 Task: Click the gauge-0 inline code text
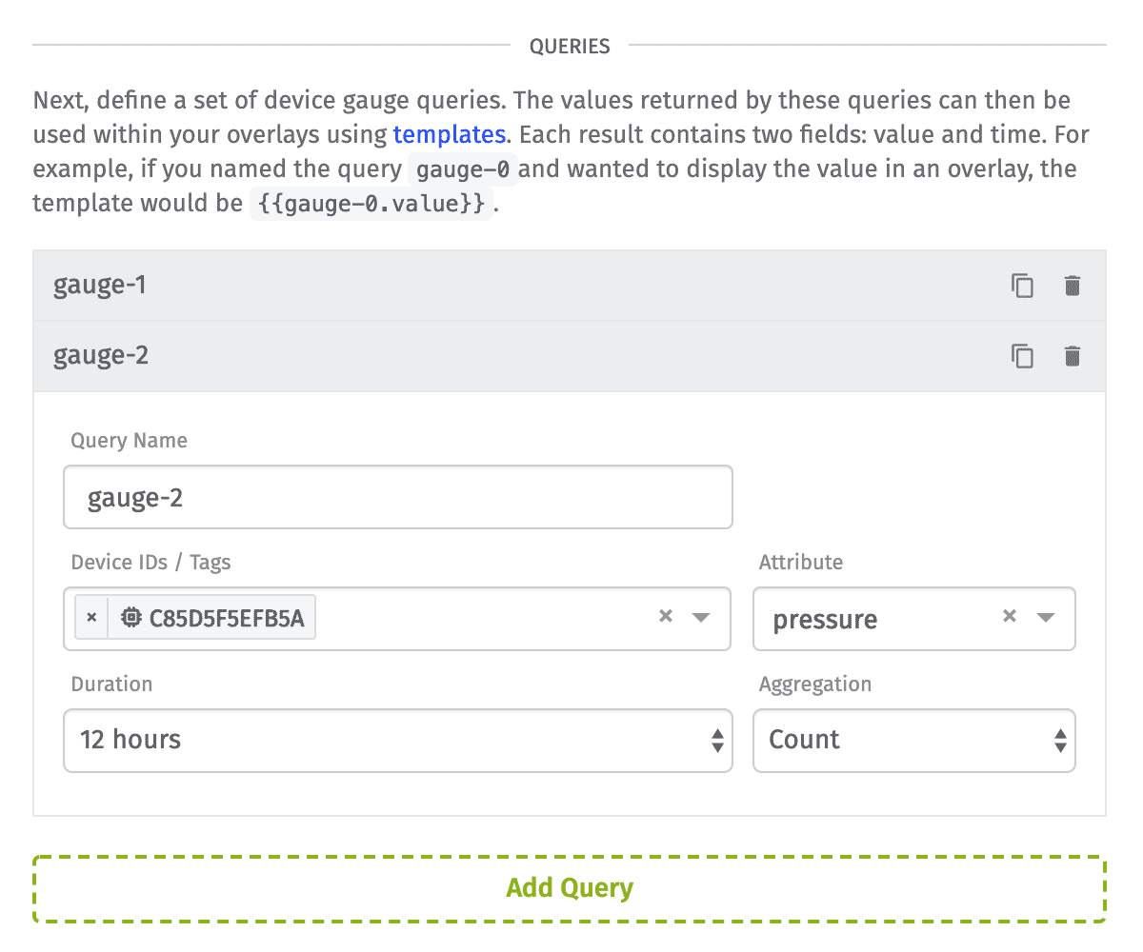click(462, 169)
